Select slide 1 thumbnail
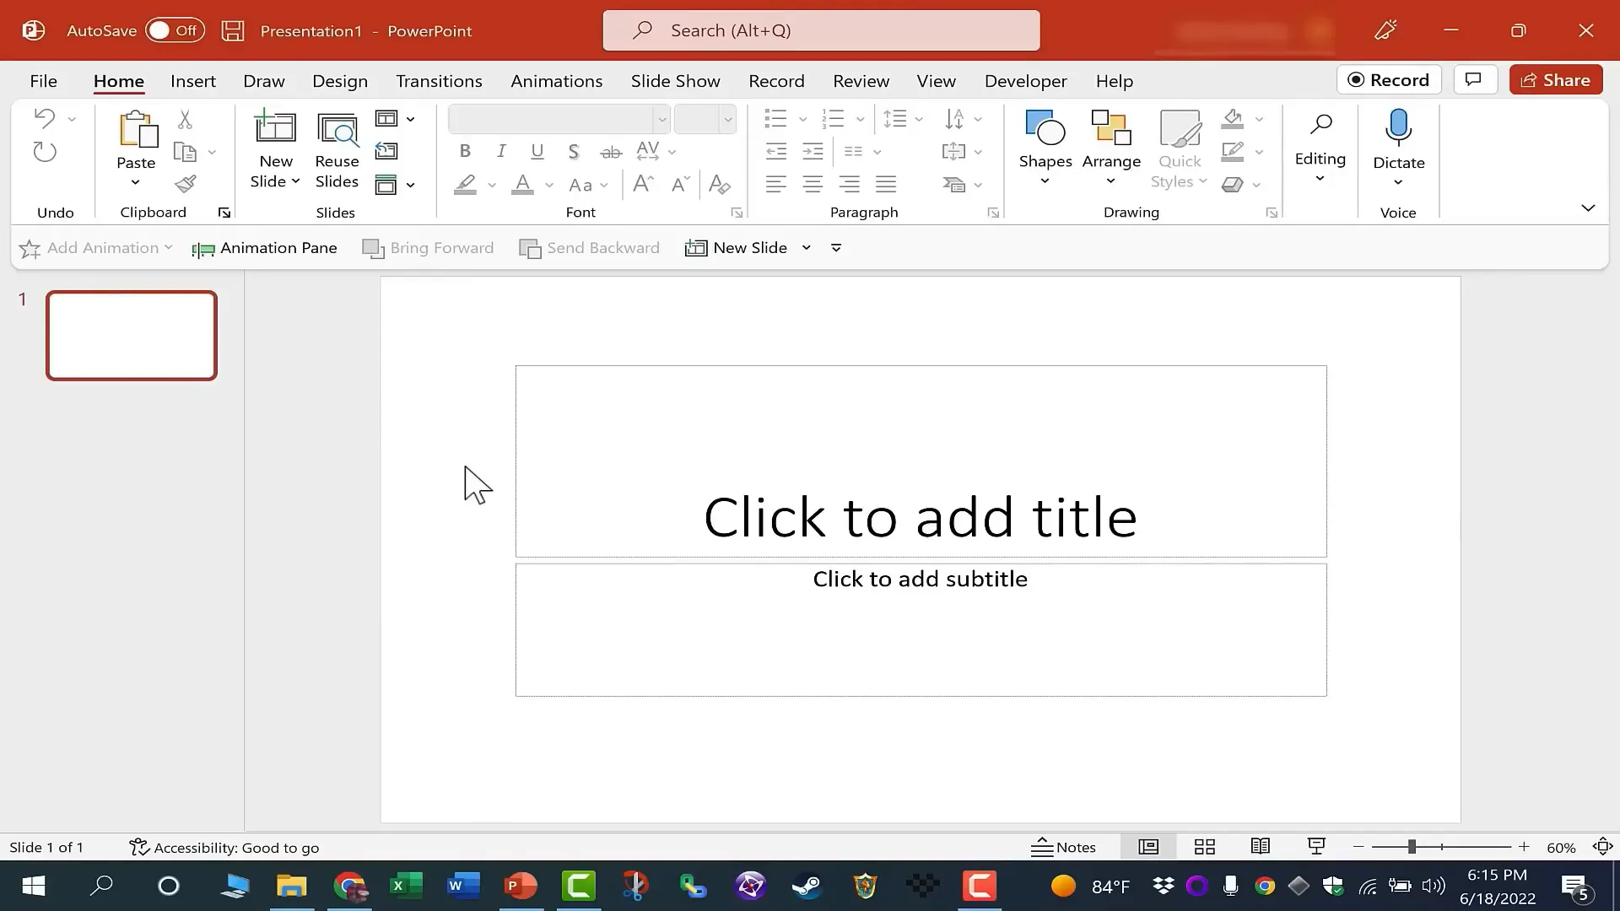This screenshot has height=911, width=1620. (x=132, y=336)
